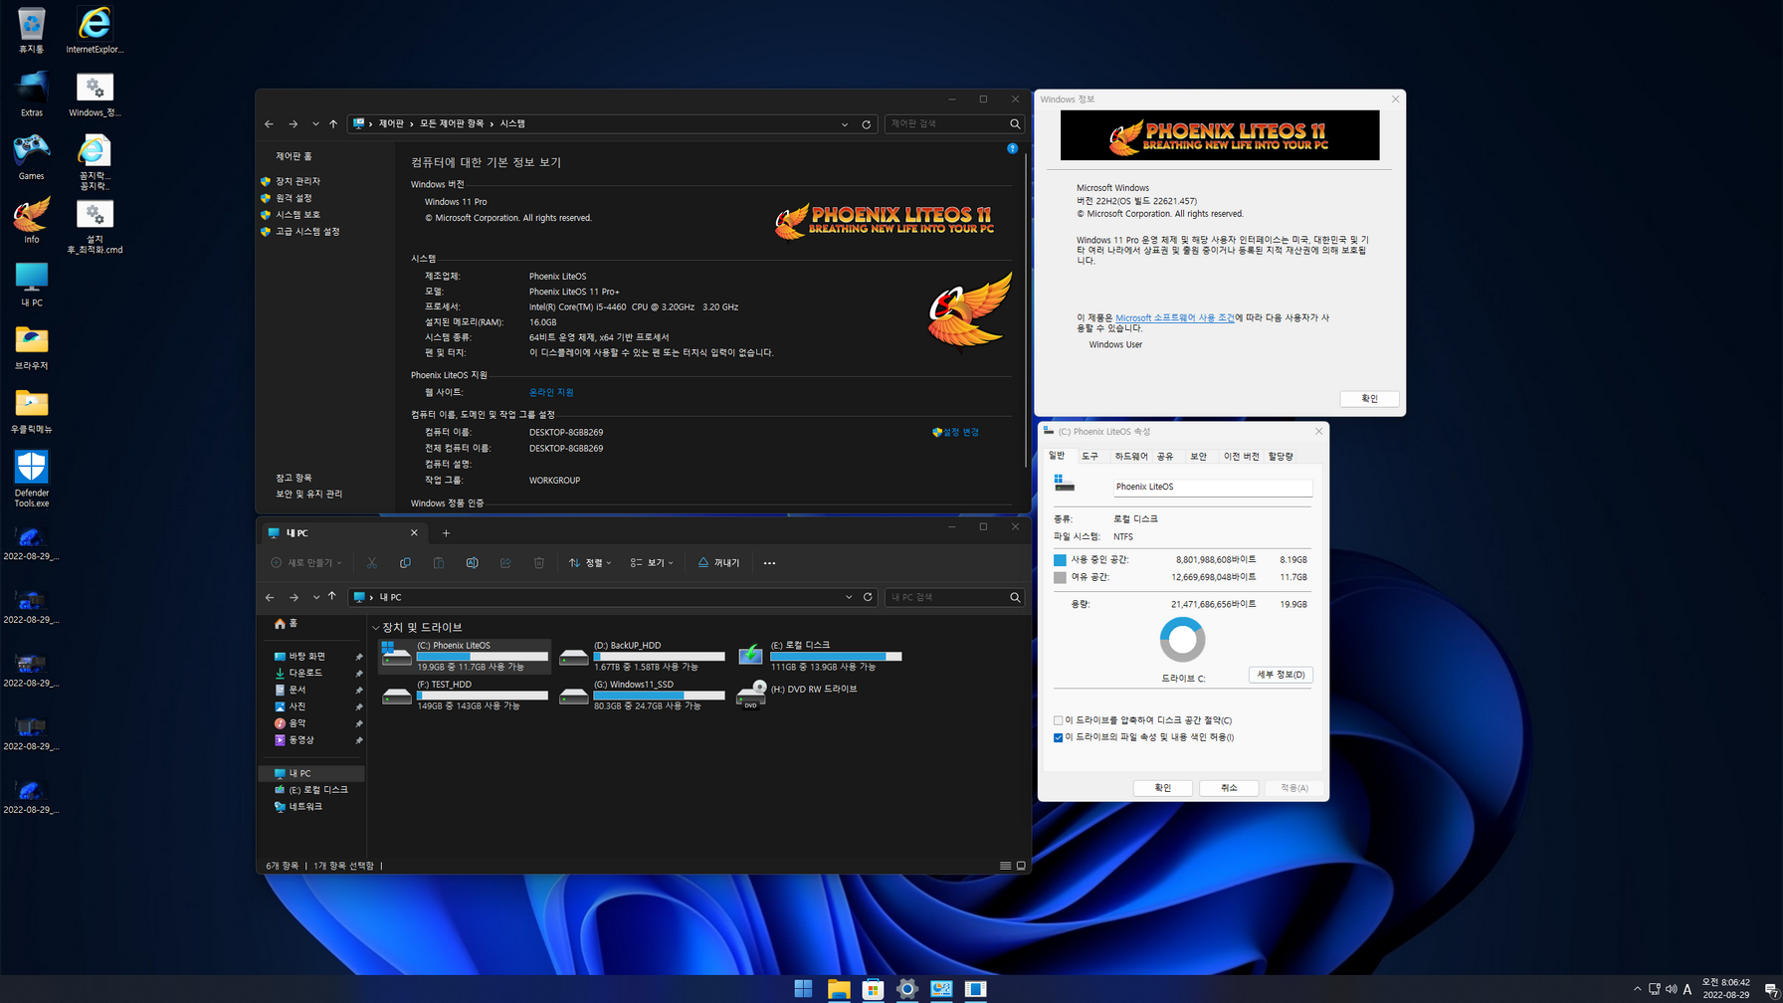Open 장치 관리자 in control panel sidebar
The image size is (1783, 1003).
click(297, 181)
